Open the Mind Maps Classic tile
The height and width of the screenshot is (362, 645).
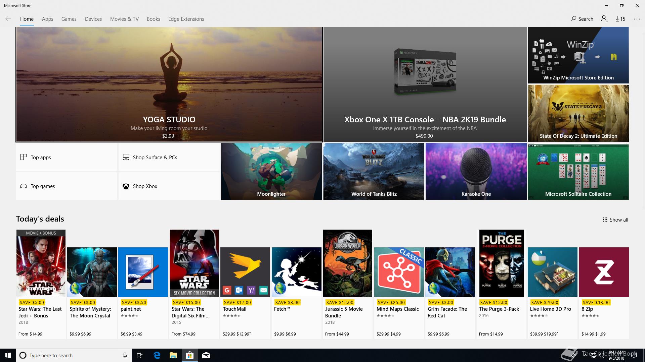399,293
